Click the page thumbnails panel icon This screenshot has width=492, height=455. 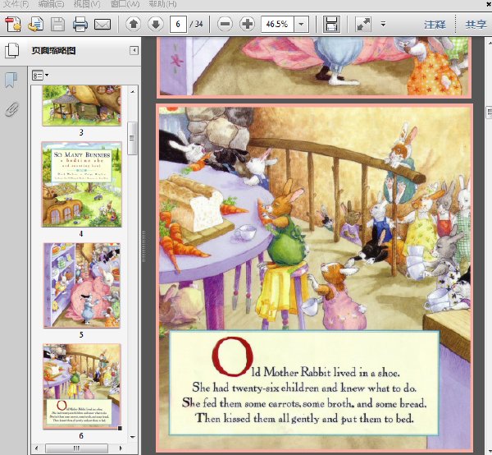[x=11, y=51]
